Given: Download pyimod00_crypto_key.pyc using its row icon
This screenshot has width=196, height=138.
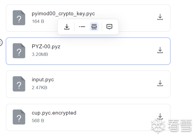Looking at the screenshot, I should [160, 17].
